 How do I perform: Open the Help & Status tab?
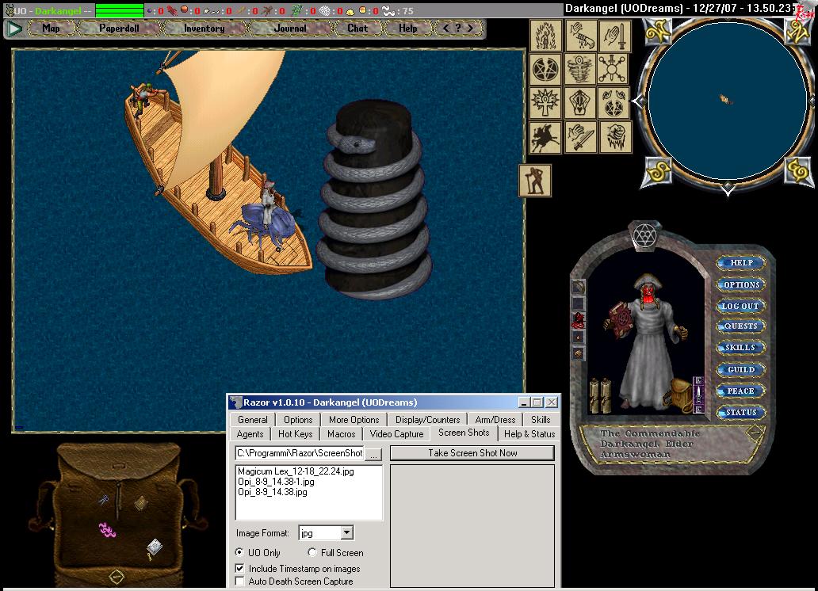[529, 434]
